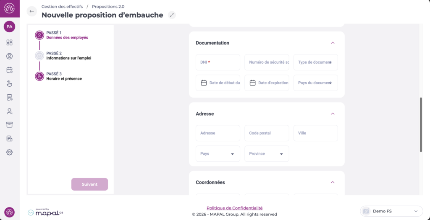The height and width of the screenshot is (220, 430).
Task: Collapse the Coordonnées section
Action: 333,182
